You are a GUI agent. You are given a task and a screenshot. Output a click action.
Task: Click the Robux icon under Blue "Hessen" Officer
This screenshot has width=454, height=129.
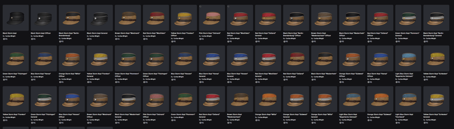(60, 123)
